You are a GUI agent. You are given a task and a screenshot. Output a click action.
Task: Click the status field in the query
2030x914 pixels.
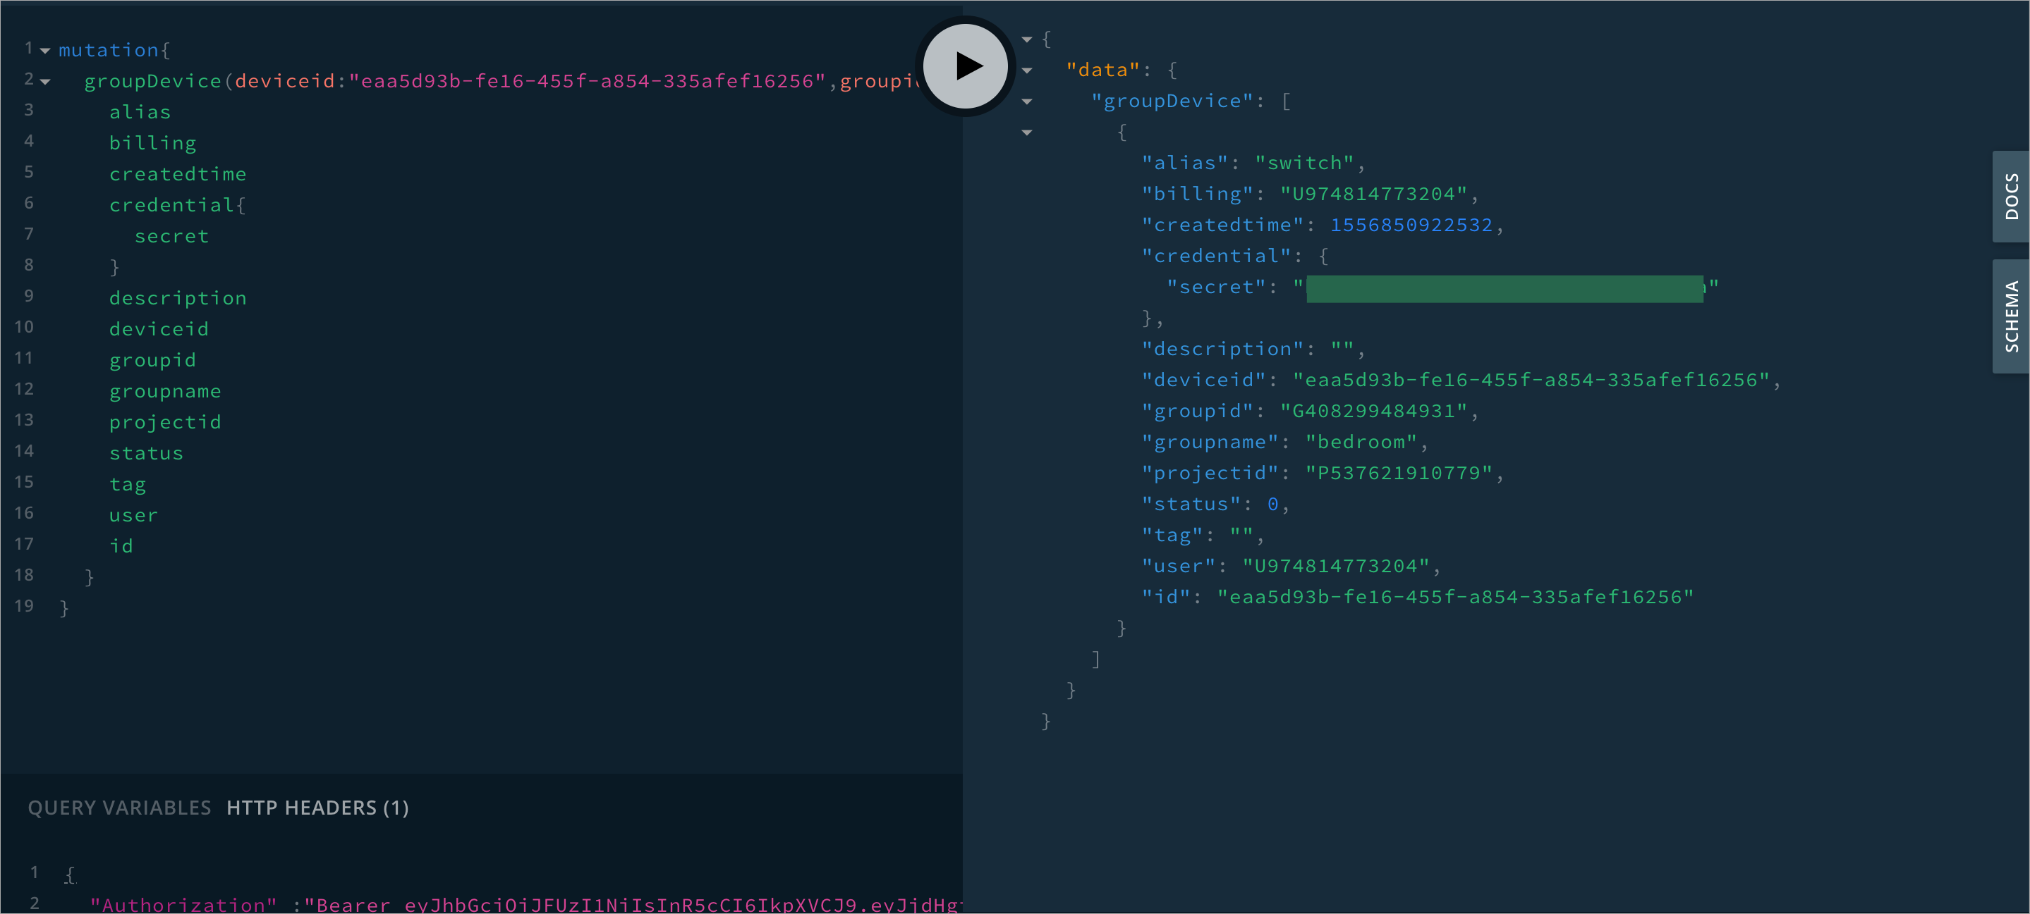147,453
